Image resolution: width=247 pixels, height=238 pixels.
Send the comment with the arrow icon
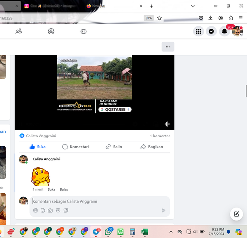164,210
